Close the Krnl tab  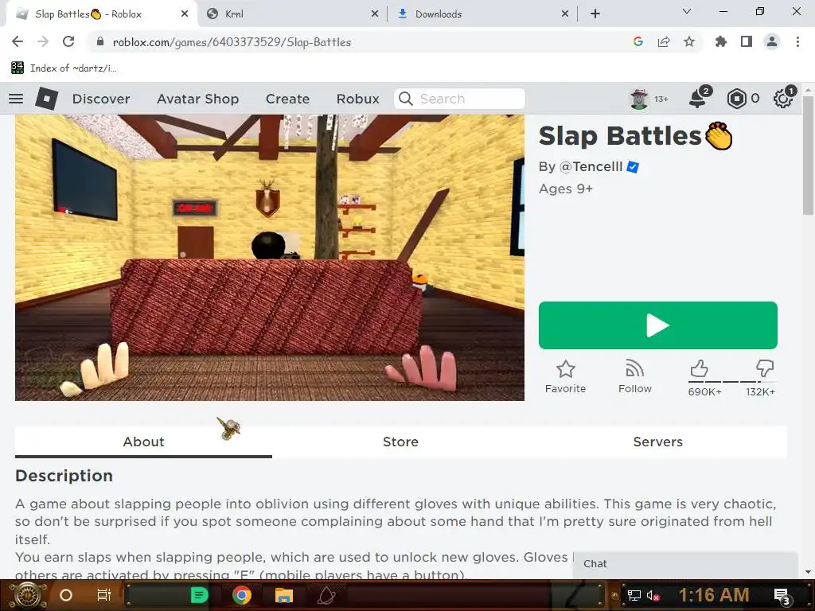point(375,14)
